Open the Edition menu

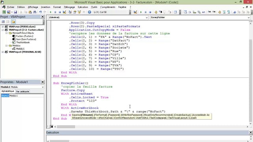pos(21,7)
